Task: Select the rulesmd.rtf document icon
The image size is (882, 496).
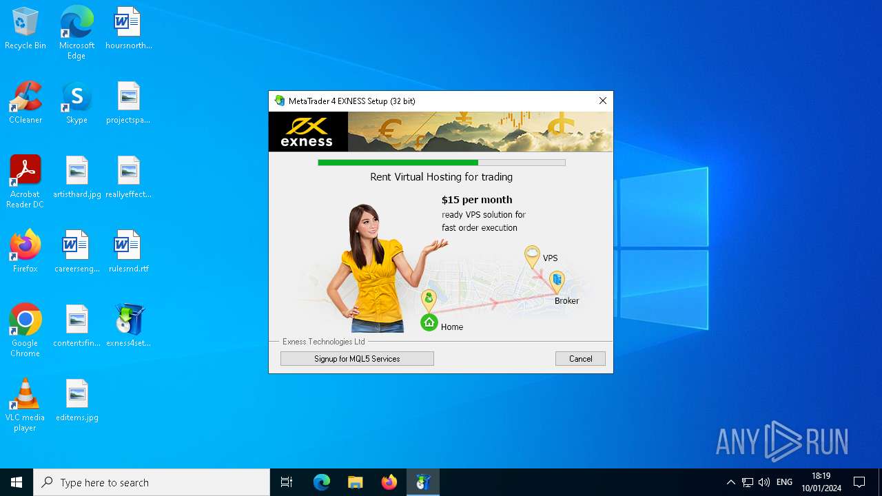Action: pyautogui.click(x=128, y=251)
